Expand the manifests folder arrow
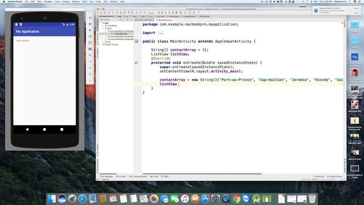The height and width of the screenshot is (205, 364). tap(104, 26)
